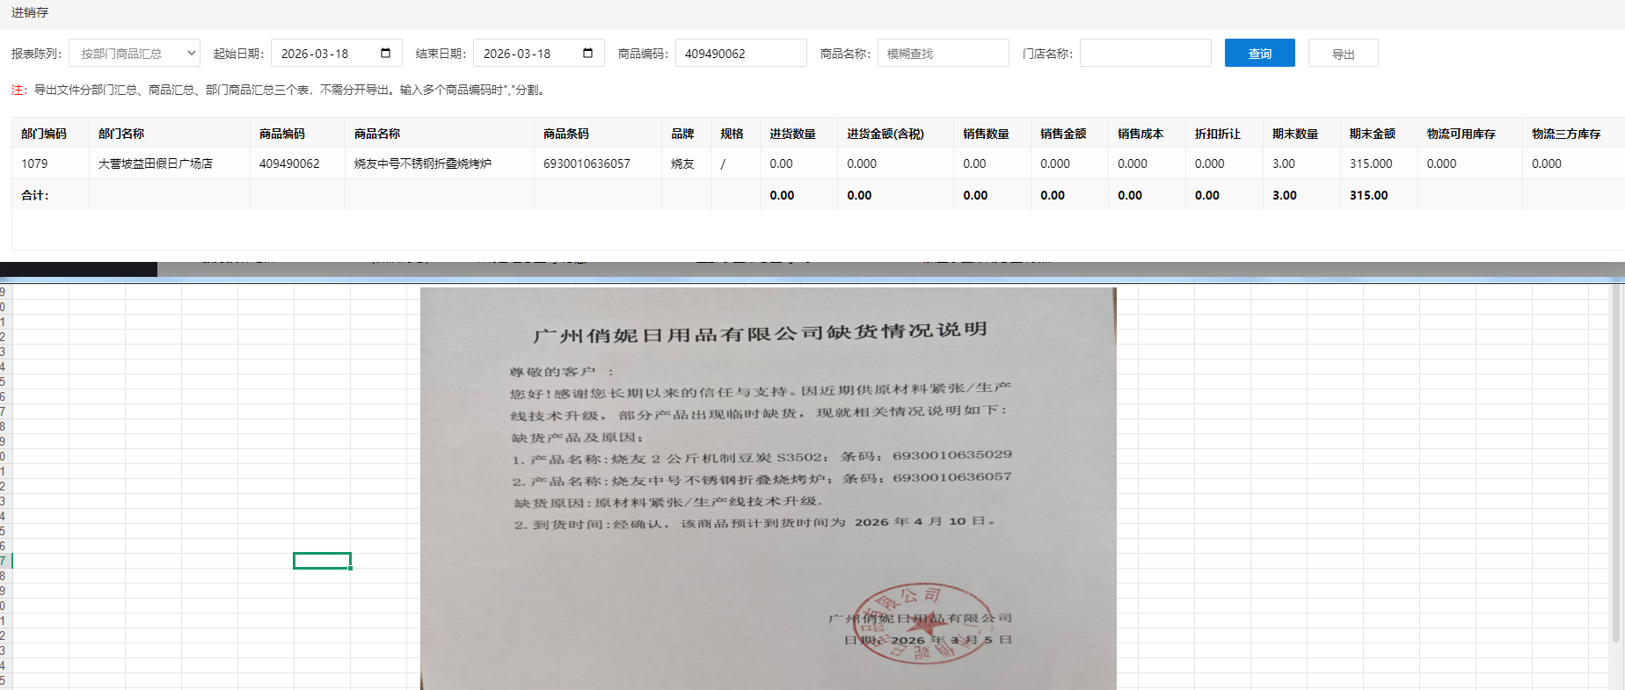Expand the 报表陈列 report type dropdown
The width and height of the screenshot is (1625, 690).
[x=135, y=54]
